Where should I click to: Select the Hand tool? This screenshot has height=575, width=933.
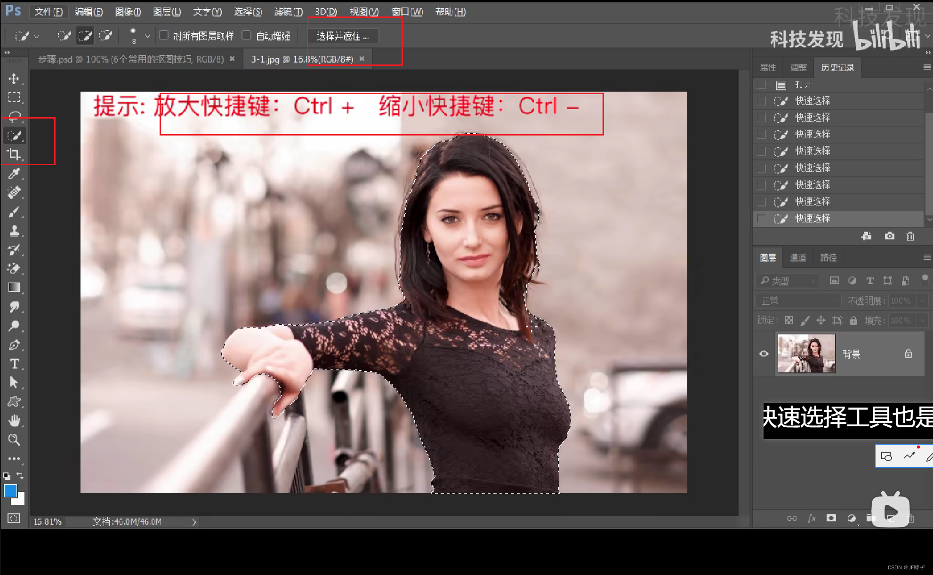tap(14, 420)
